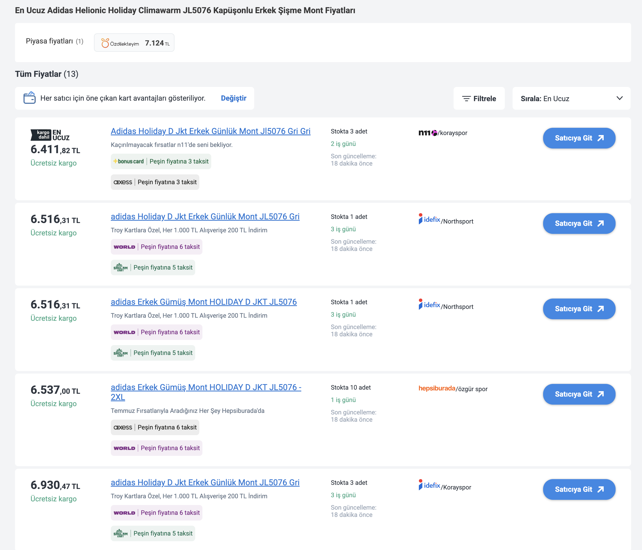This screenshot has height=550, width=642.
Task: Click the hepsiburada logo for özgür spor
Action: pos(436,388)
